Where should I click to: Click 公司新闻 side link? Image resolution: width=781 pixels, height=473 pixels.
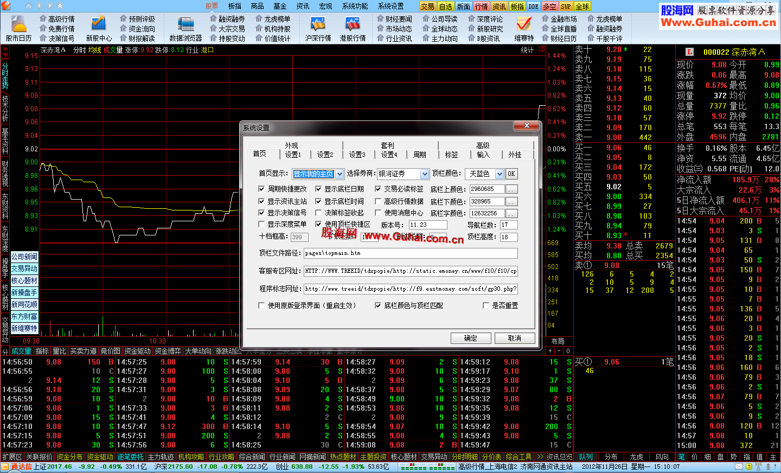(24, 257)
